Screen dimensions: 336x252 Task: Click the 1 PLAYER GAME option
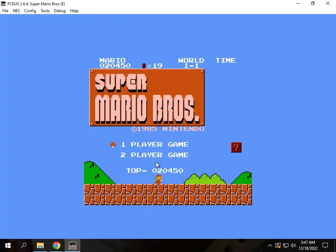[x=155, y=144]
